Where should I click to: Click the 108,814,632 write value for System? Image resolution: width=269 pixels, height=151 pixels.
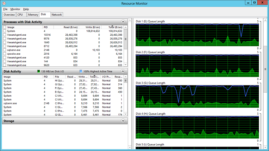[x=93, y=31]
